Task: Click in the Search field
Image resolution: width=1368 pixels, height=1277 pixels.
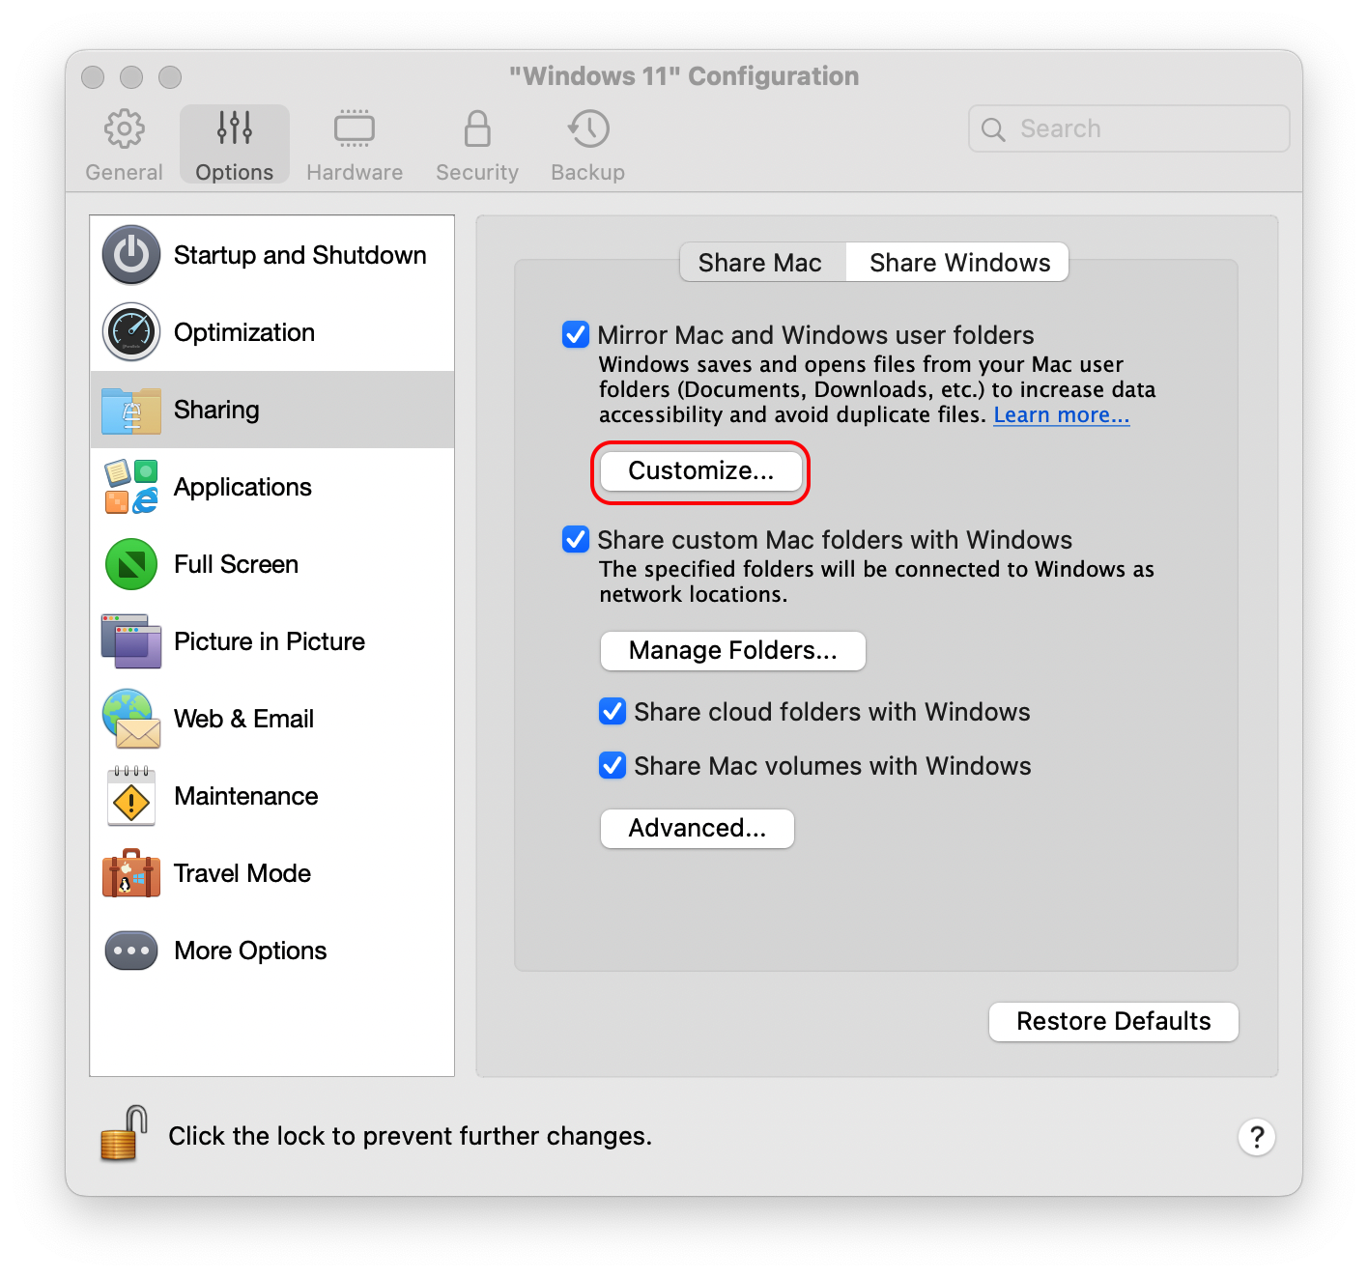Action: pos(1140,129)
